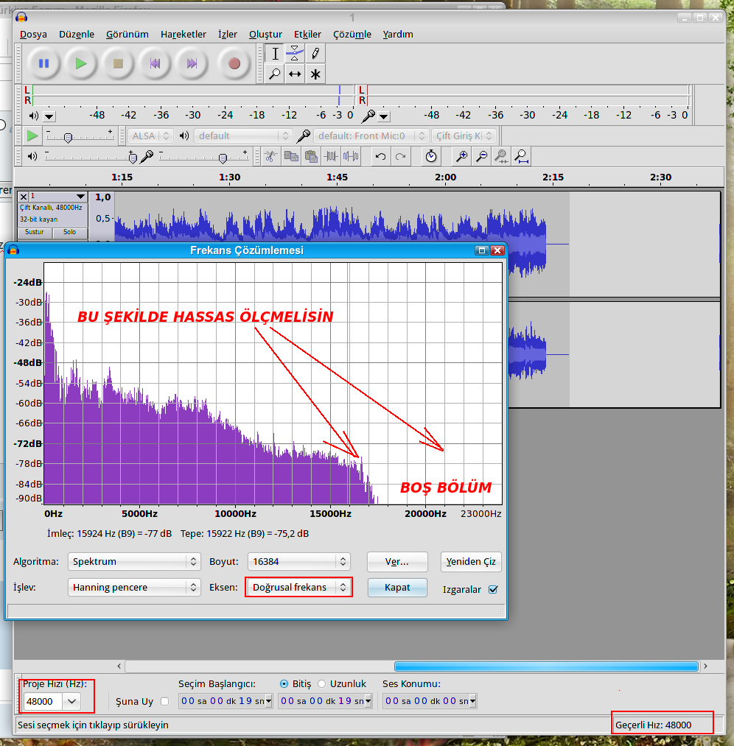
Task: Enable the Şuna Uy checkbox
Action: [164, 701]
